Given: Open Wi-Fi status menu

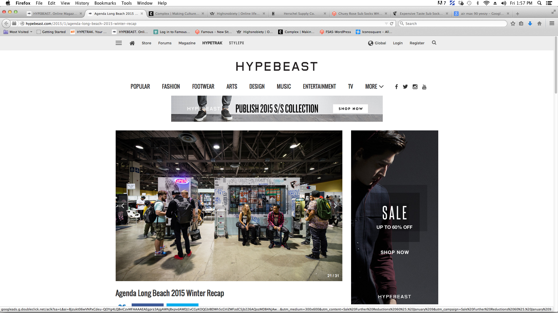Looking at the screenshot, I should (x=486, y=3).
